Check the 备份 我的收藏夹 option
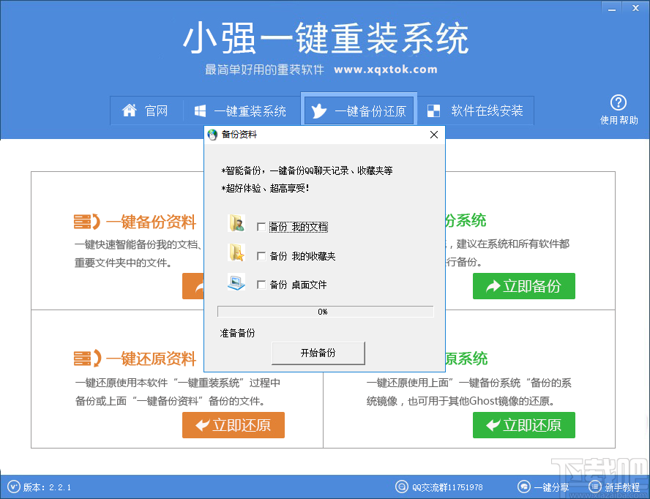The image size is (650, 499). [261, 255]
